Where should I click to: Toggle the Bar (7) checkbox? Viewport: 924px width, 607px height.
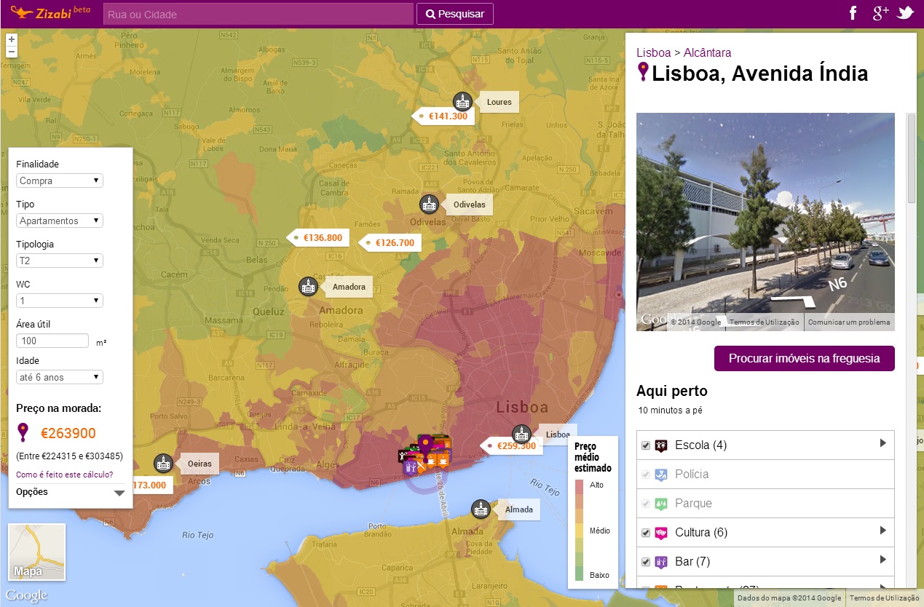click(645, 562)
